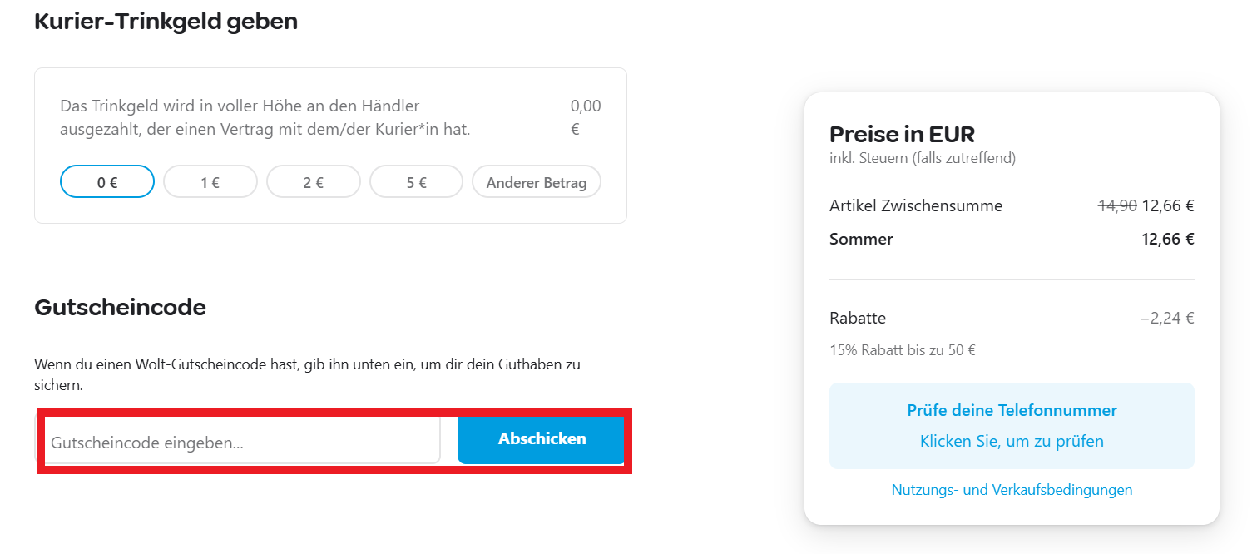Viewport: 1252px width, 554px height.
Task: Open the Nutzungs- und Verkaufsbedingungen link
Action: (x=1012, y=490)
